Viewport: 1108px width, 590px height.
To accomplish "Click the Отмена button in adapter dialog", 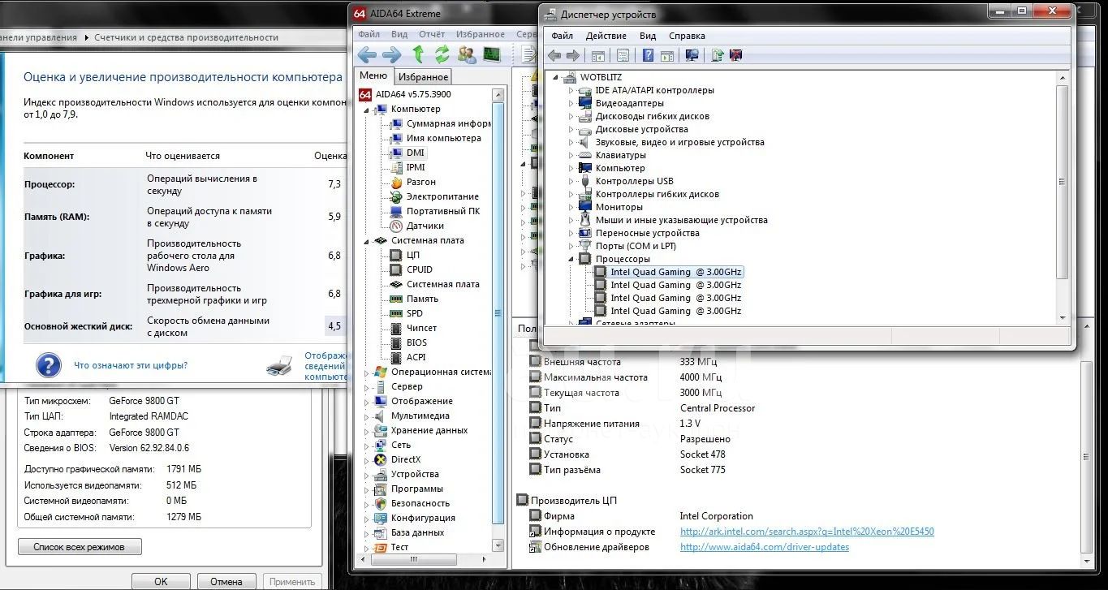I will point(226,581).
